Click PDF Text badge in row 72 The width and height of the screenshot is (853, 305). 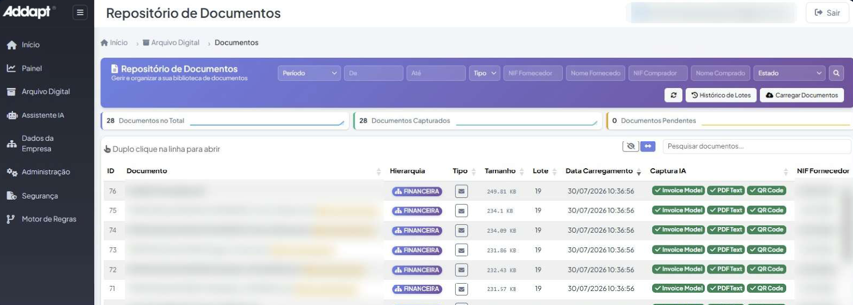click(726, 269)
